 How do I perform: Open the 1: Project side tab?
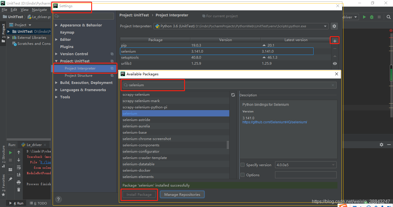coord(3,33)
